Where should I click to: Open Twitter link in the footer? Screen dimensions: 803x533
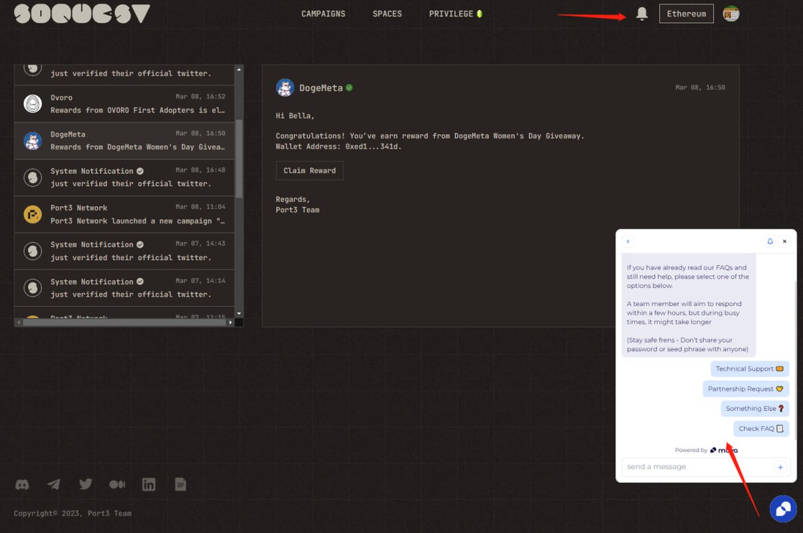[86, 484]
